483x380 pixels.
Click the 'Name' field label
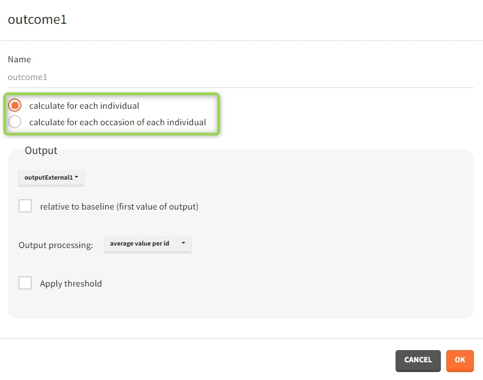point(19,59)
